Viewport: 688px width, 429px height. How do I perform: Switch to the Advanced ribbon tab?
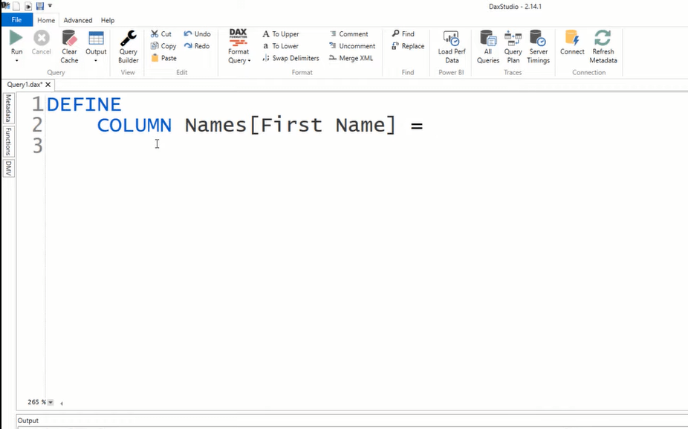point(78,20)
